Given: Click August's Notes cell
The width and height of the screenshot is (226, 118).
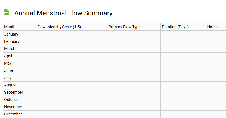Looking at the screenshot, I should pos(216,85).
